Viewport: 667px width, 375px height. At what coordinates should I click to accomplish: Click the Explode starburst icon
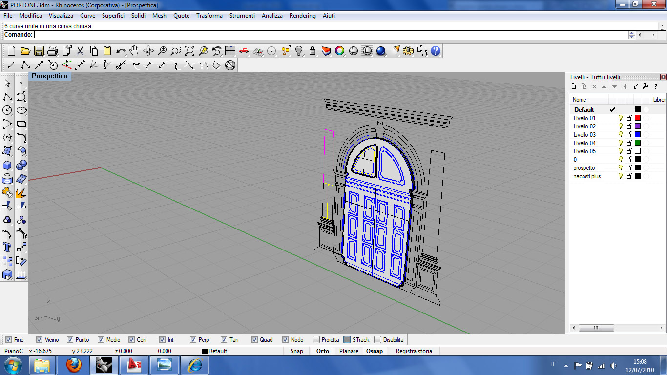point(21,192)
